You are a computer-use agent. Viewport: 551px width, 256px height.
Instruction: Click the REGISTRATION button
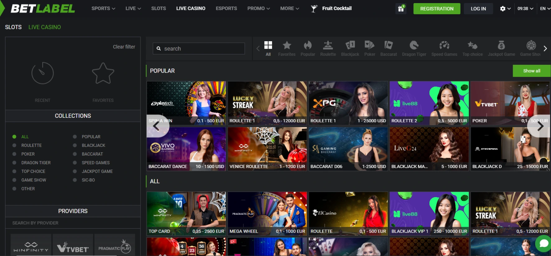tap(437, 9)
